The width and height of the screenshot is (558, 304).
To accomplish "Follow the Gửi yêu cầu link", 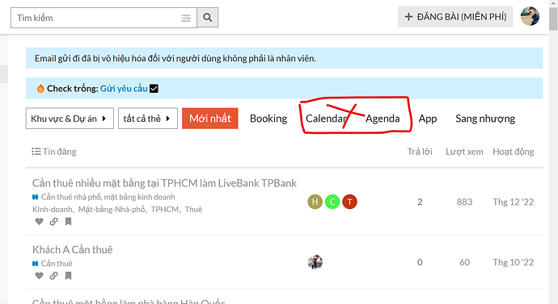I will coord(124,89).
